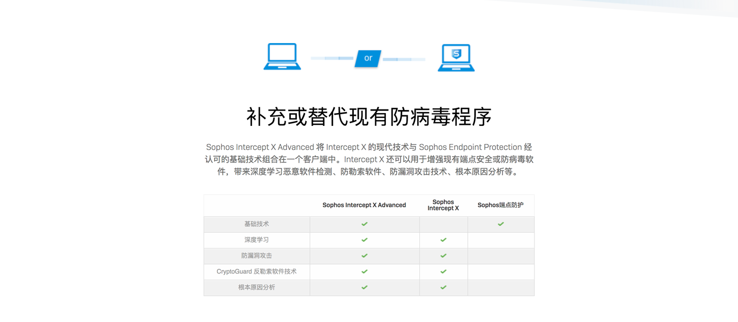Viewport: 738px width, 322px height.
Task: Click the 根本原因分析 row label
Action: (x=257, y=287)
